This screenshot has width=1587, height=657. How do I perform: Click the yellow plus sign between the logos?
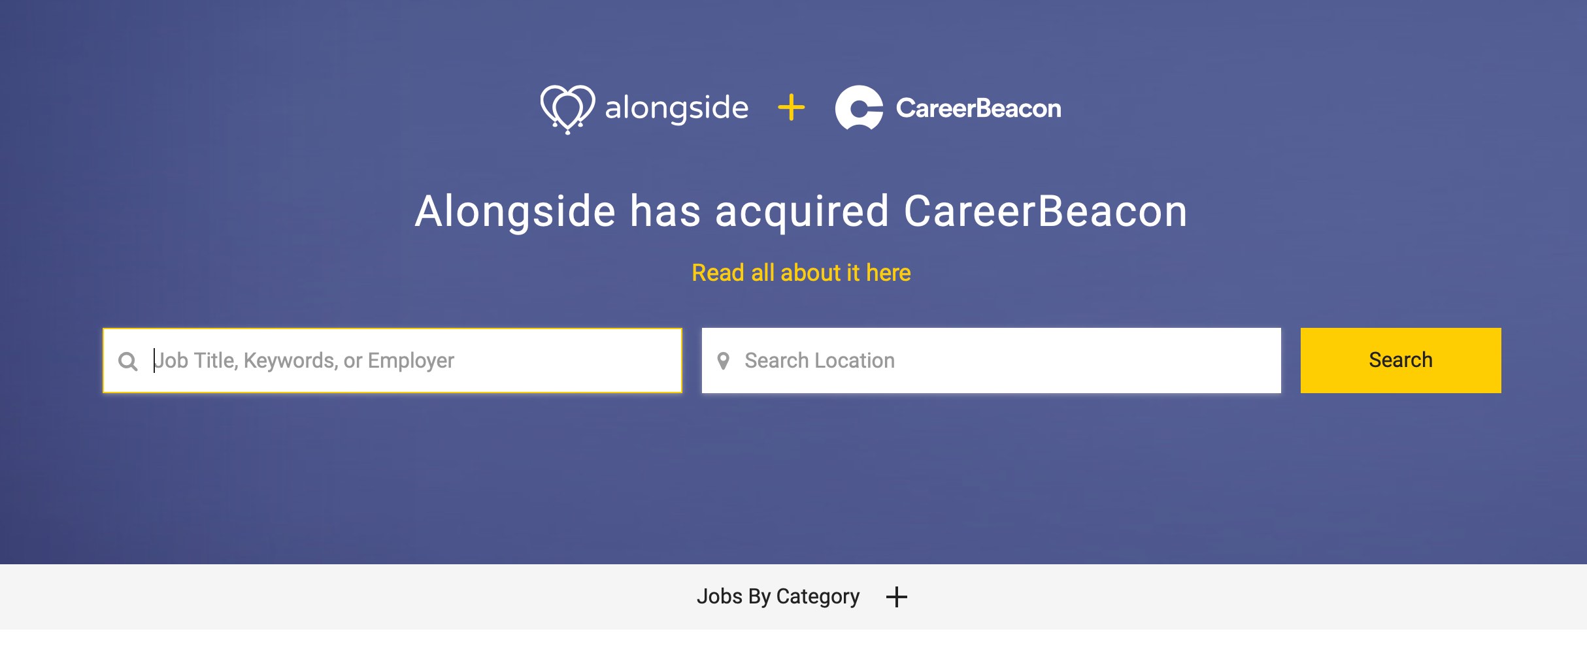click(x=791, y=108)
